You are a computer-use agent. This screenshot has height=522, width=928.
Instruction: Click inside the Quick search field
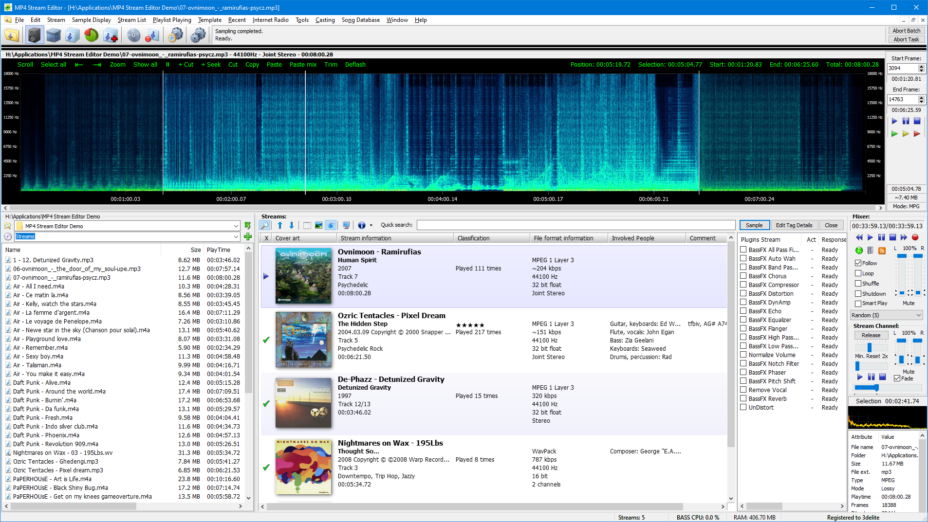(x=575, y=225)
